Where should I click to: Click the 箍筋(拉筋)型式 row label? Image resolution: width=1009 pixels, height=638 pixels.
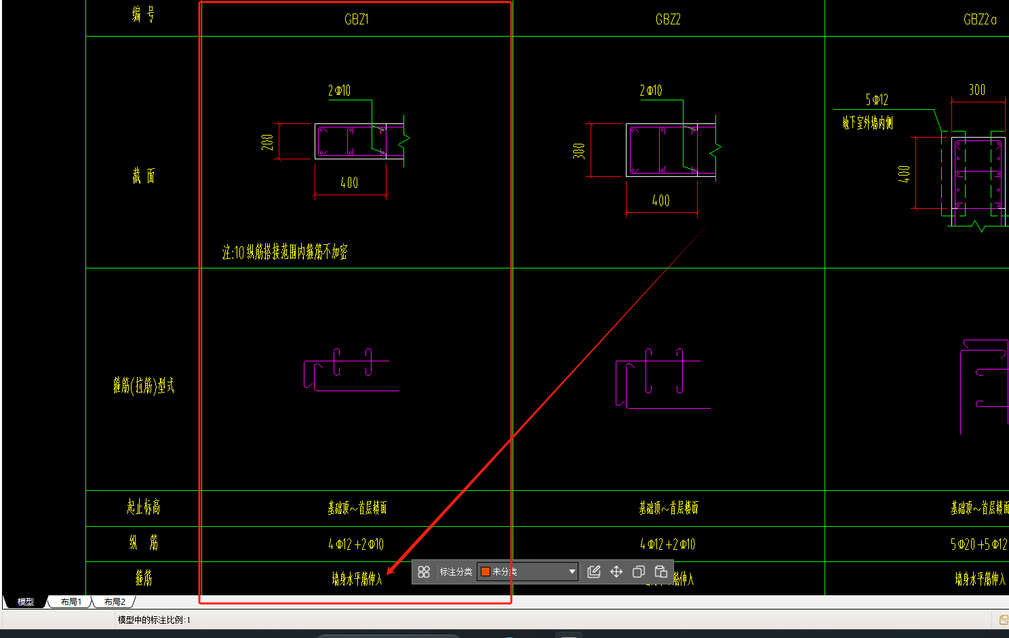point(143,386)
